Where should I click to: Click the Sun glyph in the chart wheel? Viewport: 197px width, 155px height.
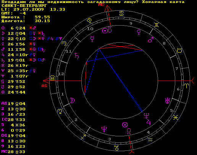[x=105, y=31]
